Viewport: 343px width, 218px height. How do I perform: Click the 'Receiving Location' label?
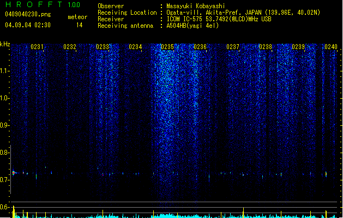pyautogui.click(x=127, y=13)
